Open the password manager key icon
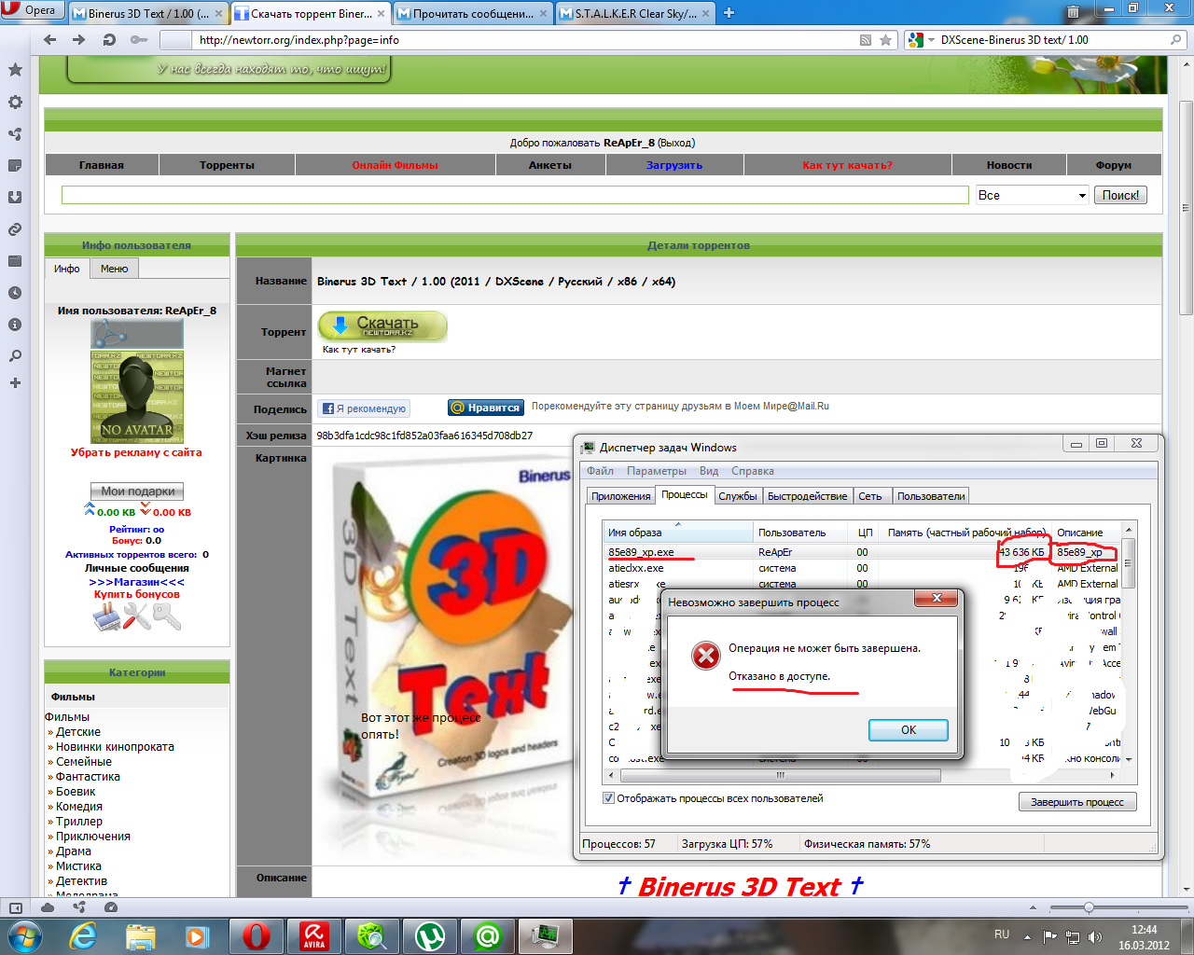 click(x=139, y=39)
